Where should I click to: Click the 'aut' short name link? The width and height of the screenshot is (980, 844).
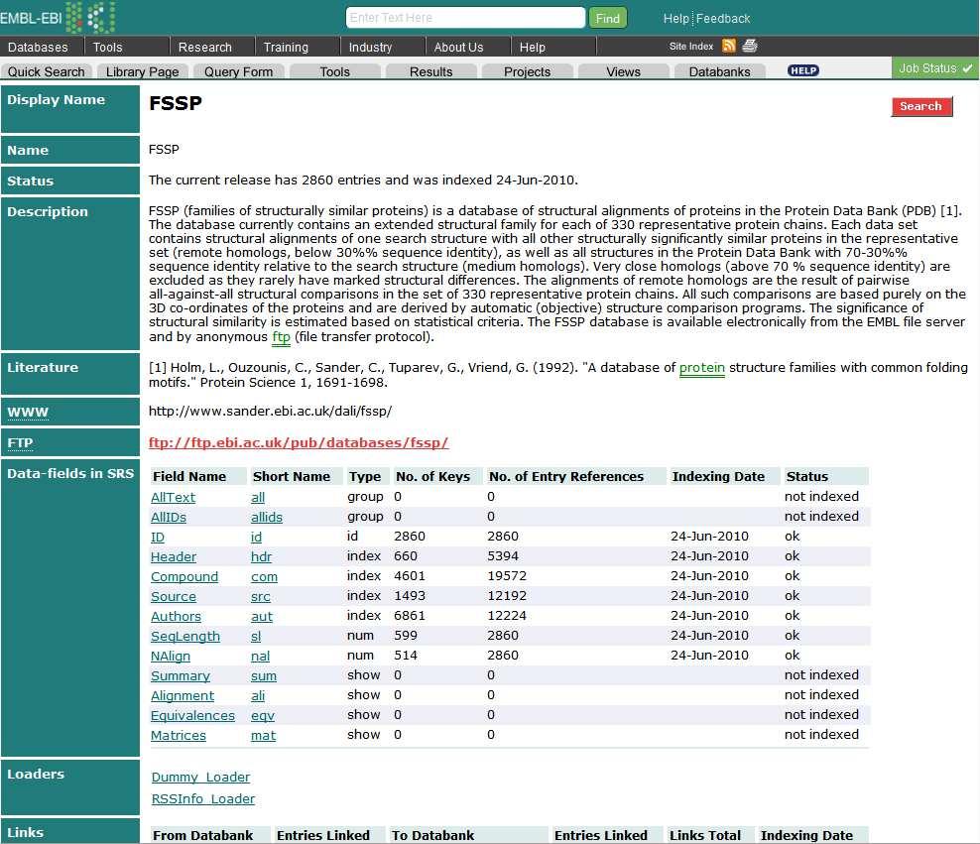point(262,617)
